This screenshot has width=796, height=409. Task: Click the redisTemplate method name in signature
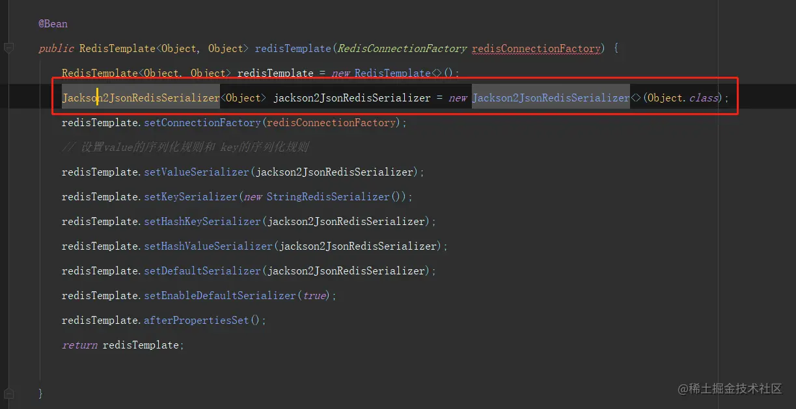tap(293, 49)
